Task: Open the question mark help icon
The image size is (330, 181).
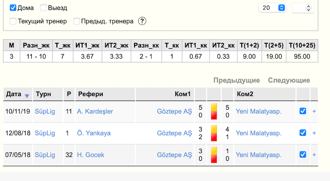Action: [142, 21]
